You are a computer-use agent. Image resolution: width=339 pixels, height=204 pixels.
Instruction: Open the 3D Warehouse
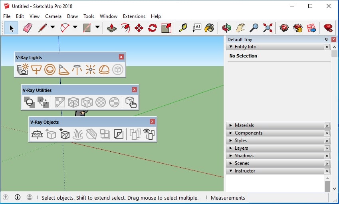[284, 28]
